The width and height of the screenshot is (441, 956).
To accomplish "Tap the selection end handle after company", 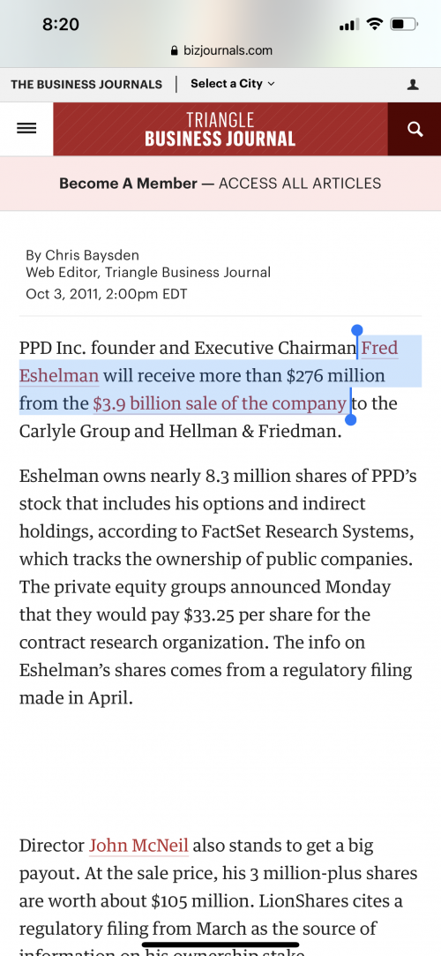I will (x=350, y=419).
